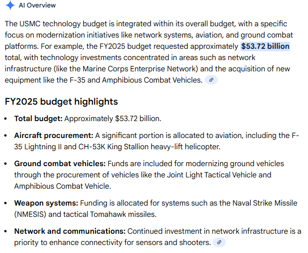Image resolution: width=308 pixels, height=253 pixels.
Task: Click the FY2025 budget highlights heading
Action: [x=61, y=102]
